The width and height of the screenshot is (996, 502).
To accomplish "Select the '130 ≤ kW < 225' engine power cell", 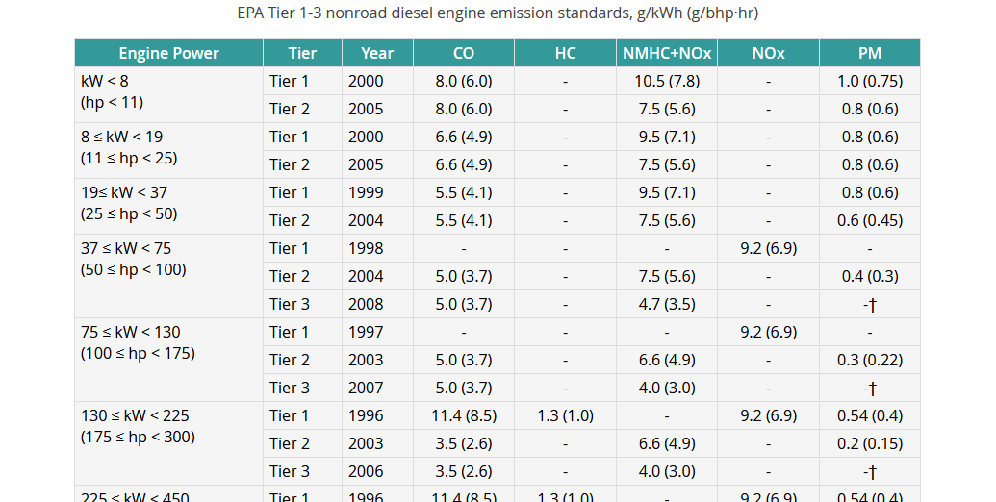I will (169, 443).
